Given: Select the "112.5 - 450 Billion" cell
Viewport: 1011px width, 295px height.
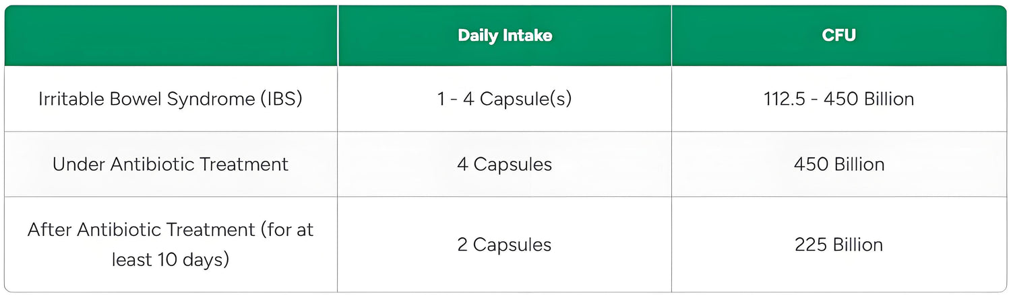Looking at the screenshot, I should coord(839,99).
